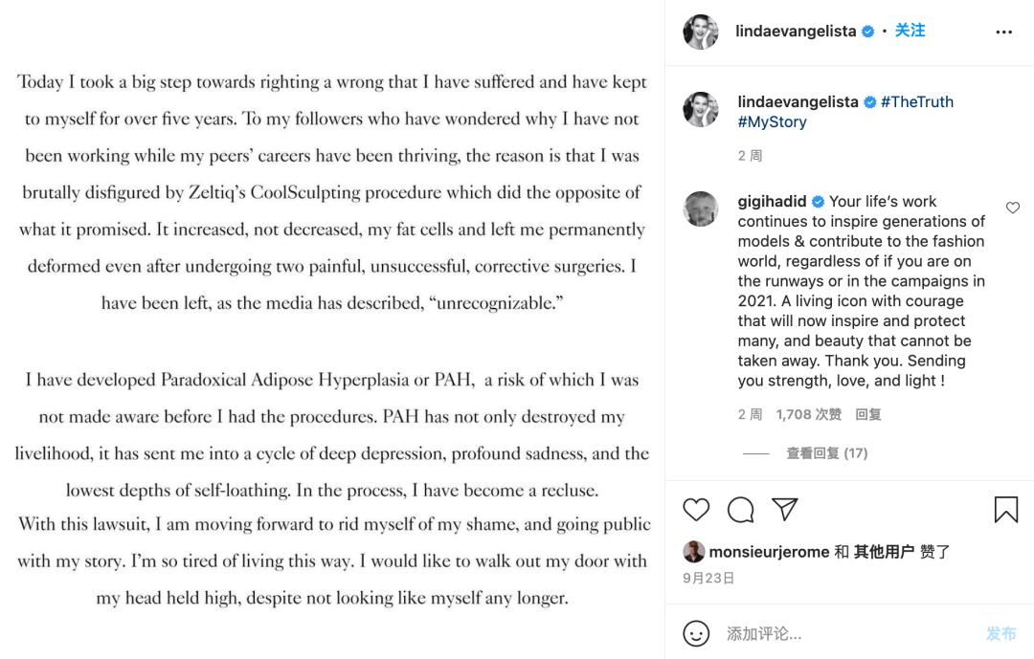
Task: Open 其他用户 liked-by list
Action: pos(884,552)
